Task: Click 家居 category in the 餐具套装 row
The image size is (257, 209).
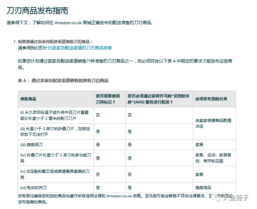Action: coord(199,175)
